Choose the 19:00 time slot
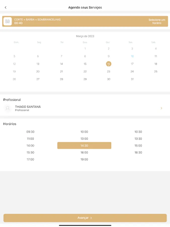Viewport: 170px width, 227px height. click(x=84, y=159)
